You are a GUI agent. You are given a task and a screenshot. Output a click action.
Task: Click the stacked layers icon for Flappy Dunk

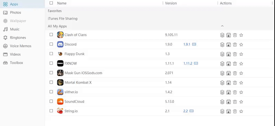(x=222, y=54)
